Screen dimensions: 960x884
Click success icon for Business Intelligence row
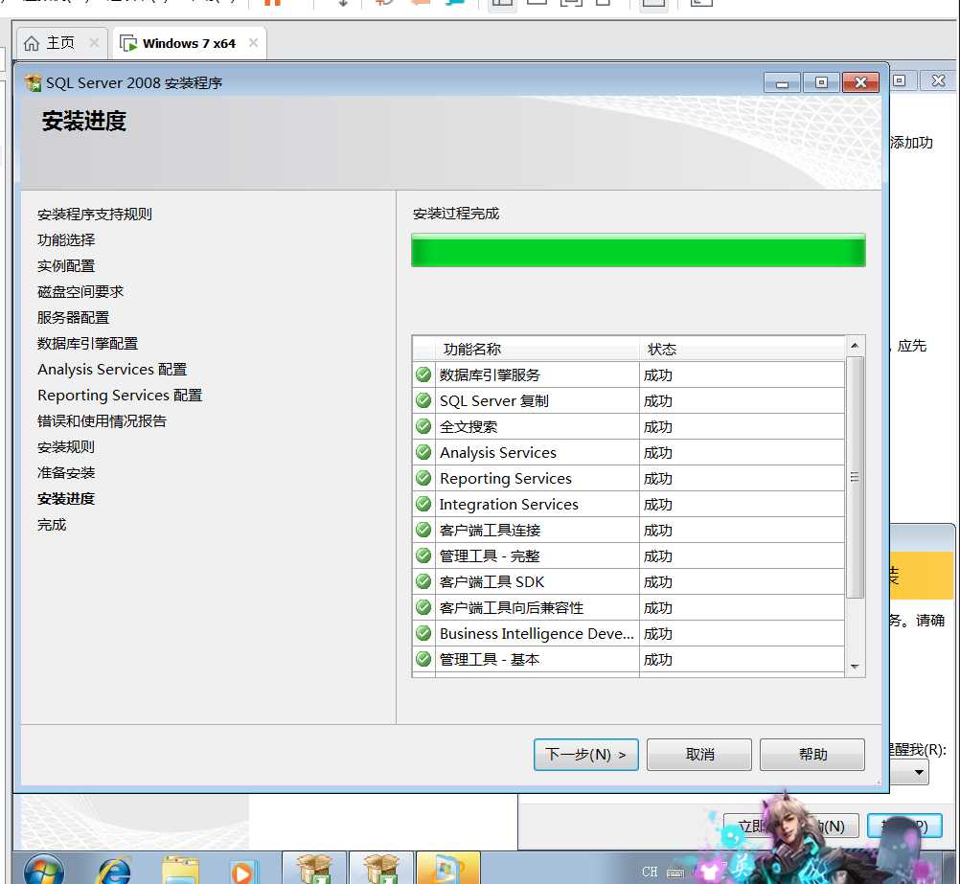pyautogui.click(x=423, y=633)
